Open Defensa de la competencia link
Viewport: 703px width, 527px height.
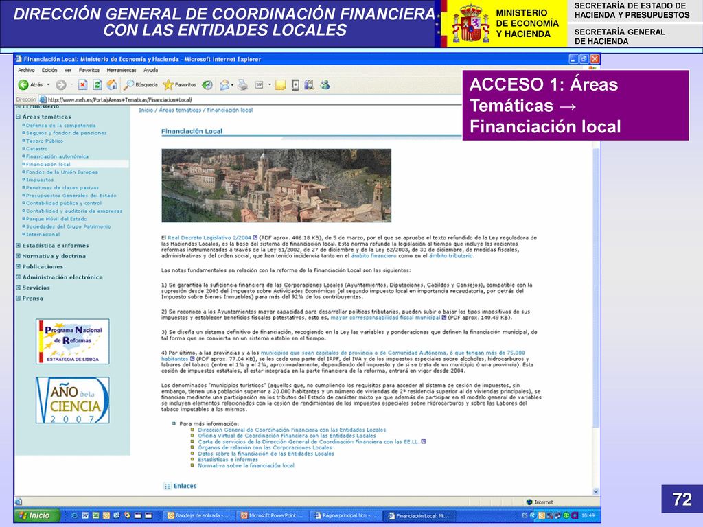[x=60, y=126]
